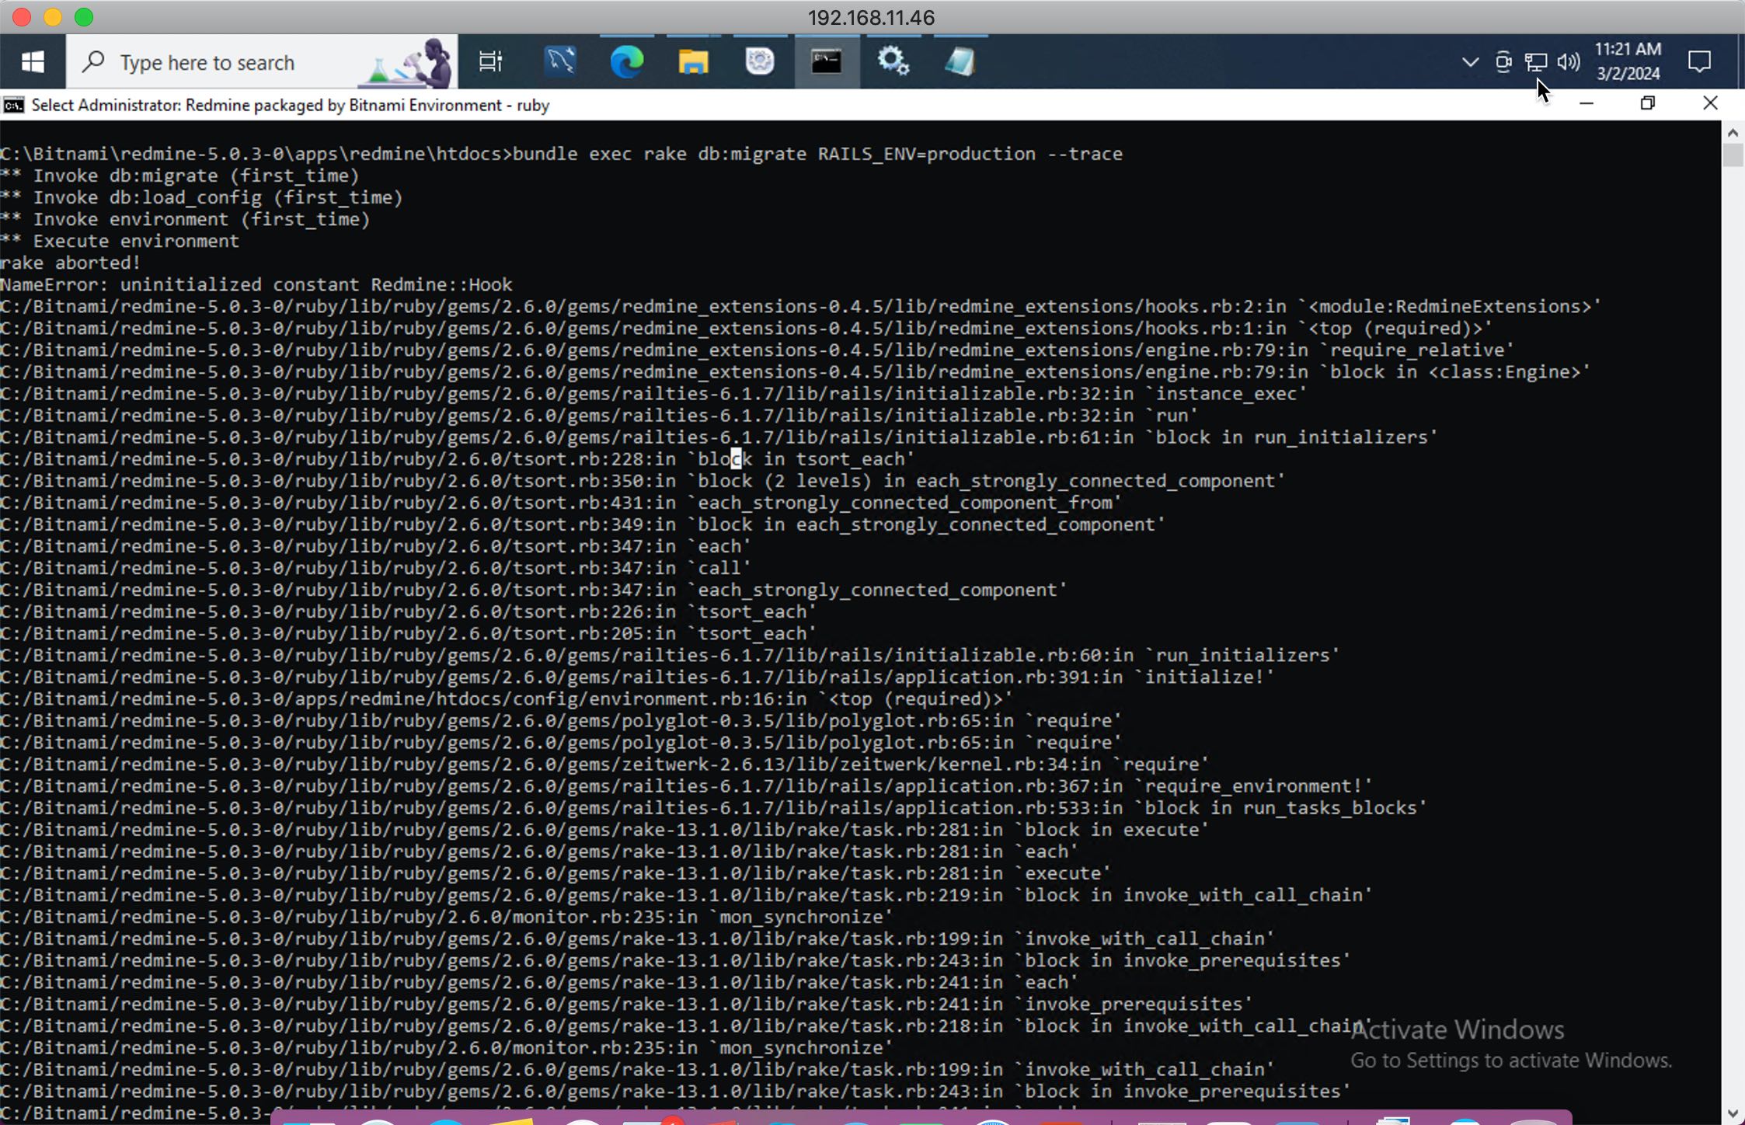Open the volume speaker tray icon
Image resolution: width=1745 pixels, height=1125 pixels.
click(1569, 61)
